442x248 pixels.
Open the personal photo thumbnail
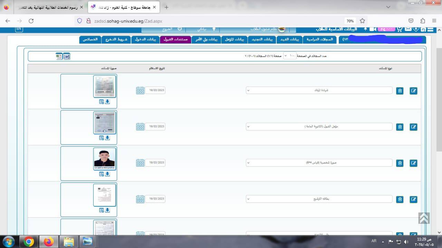tap(105, 158)
